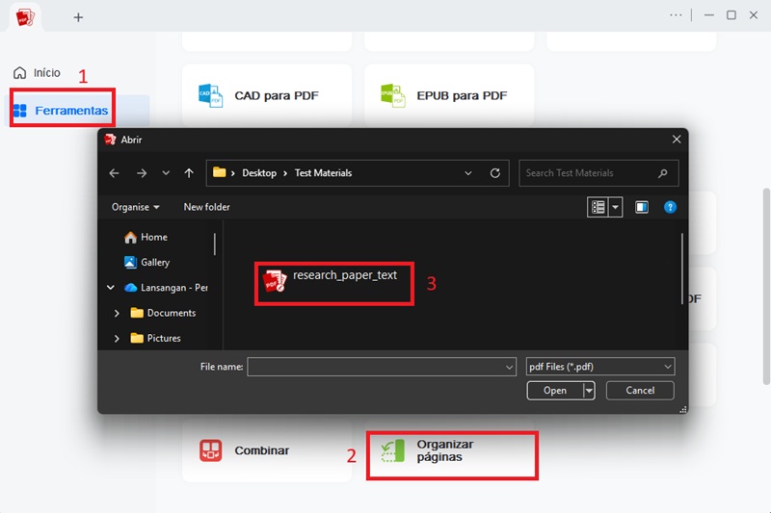
Task: Click the navigation pane scrollbar
Action: pos(215,244)
